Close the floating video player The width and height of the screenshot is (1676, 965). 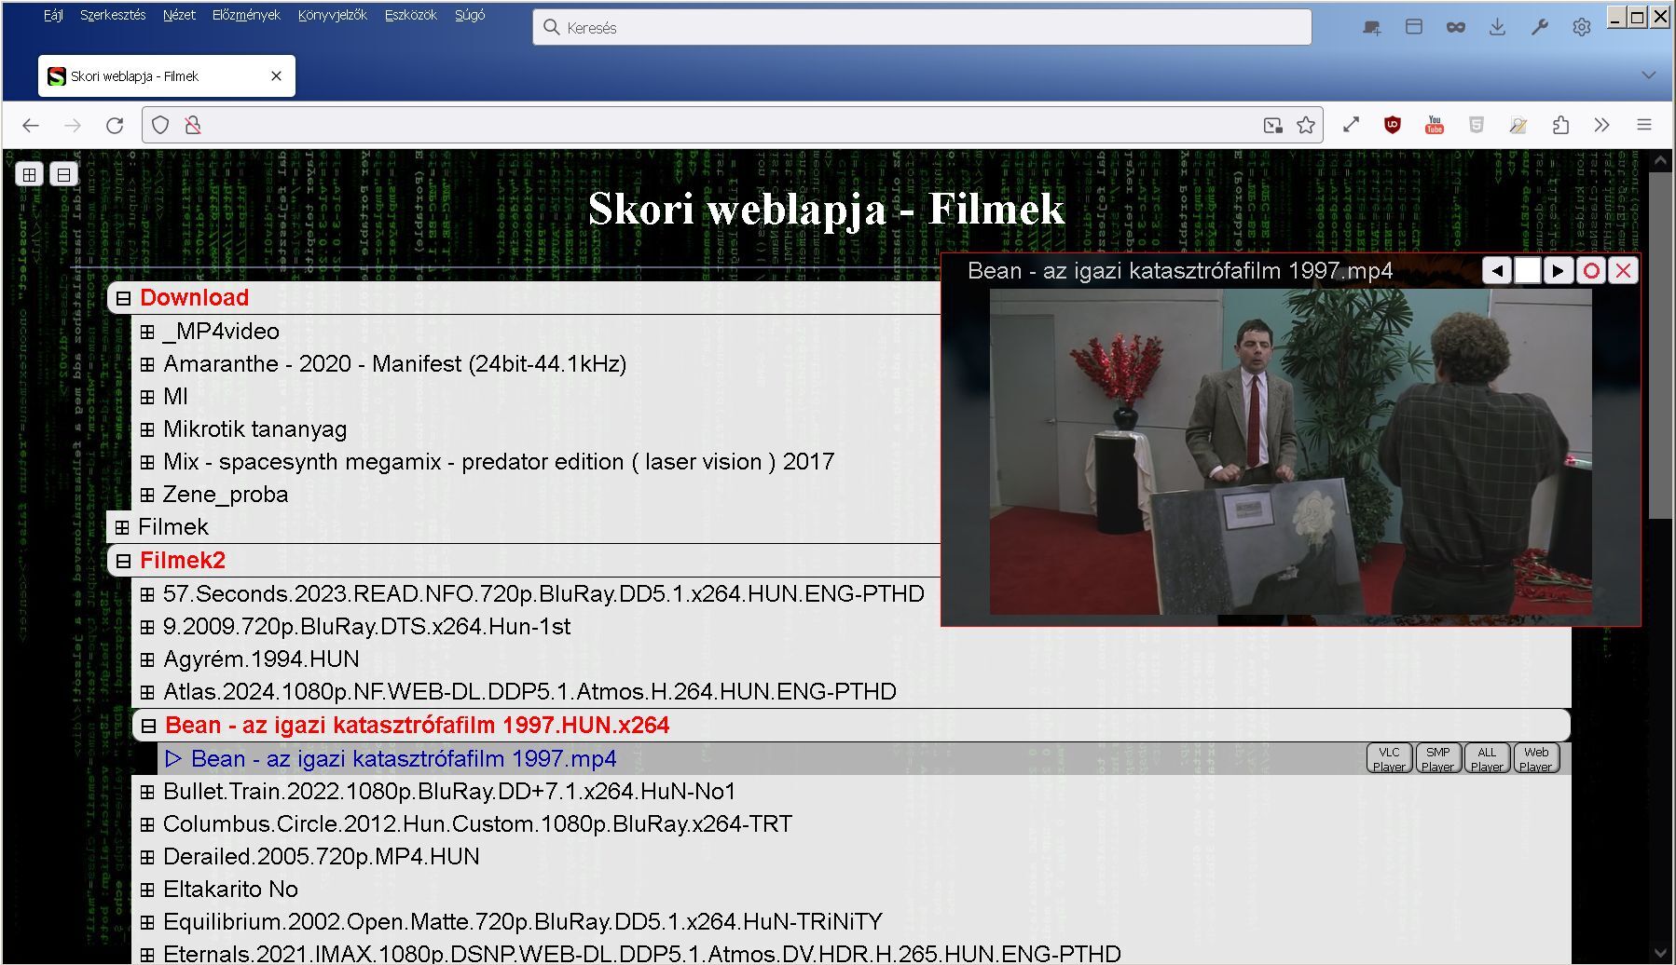pyautogui.click(x=1624, y=271)
